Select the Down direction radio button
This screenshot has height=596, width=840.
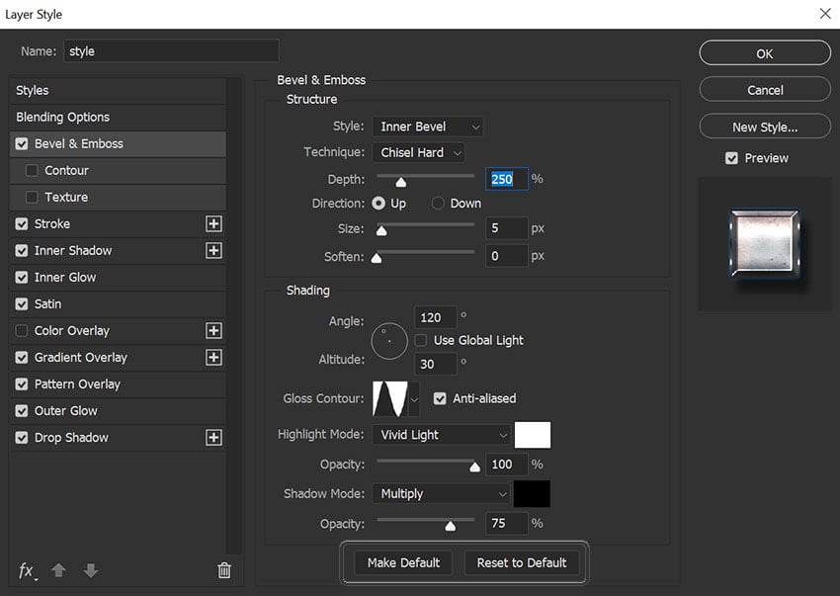[436, 202]
